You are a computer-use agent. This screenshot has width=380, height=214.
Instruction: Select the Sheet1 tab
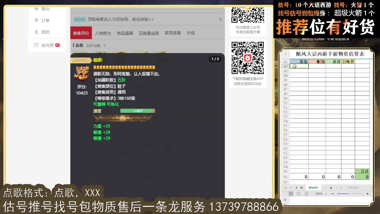coord(313,188)
